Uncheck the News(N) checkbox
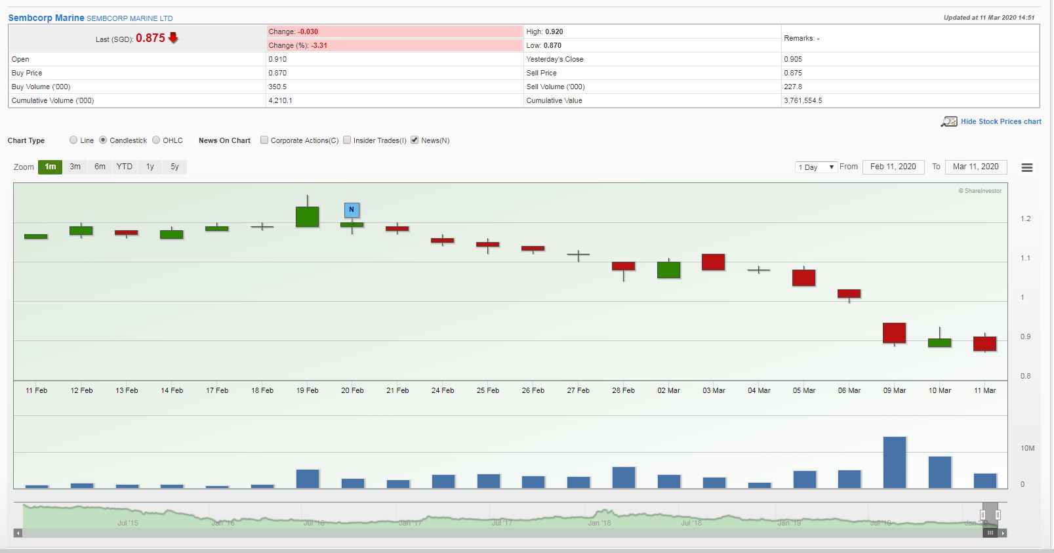The width and height of the screenshot is (1054, 553). (415, 140)
